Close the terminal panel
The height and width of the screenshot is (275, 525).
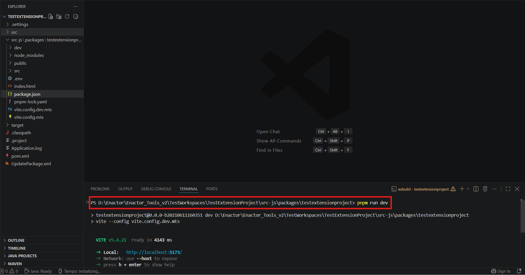coord(517,189)
